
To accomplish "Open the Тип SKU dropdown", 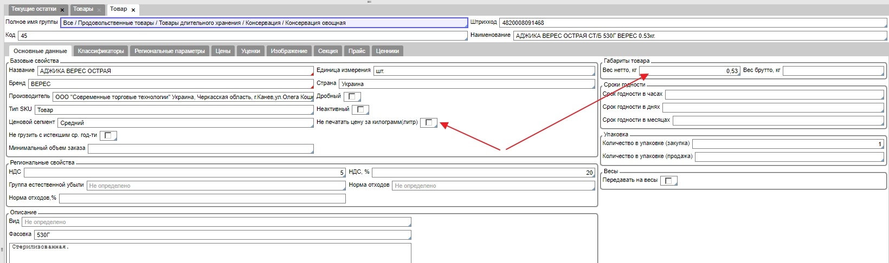I will (173, 110).
